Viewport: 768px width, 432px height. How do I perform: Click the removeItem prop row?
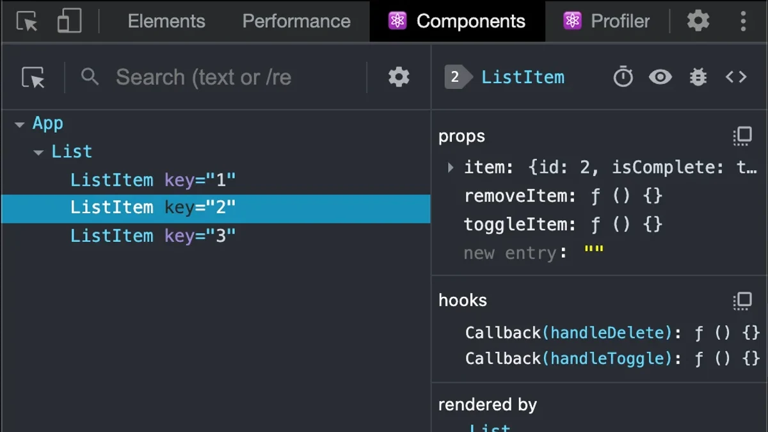563,196
